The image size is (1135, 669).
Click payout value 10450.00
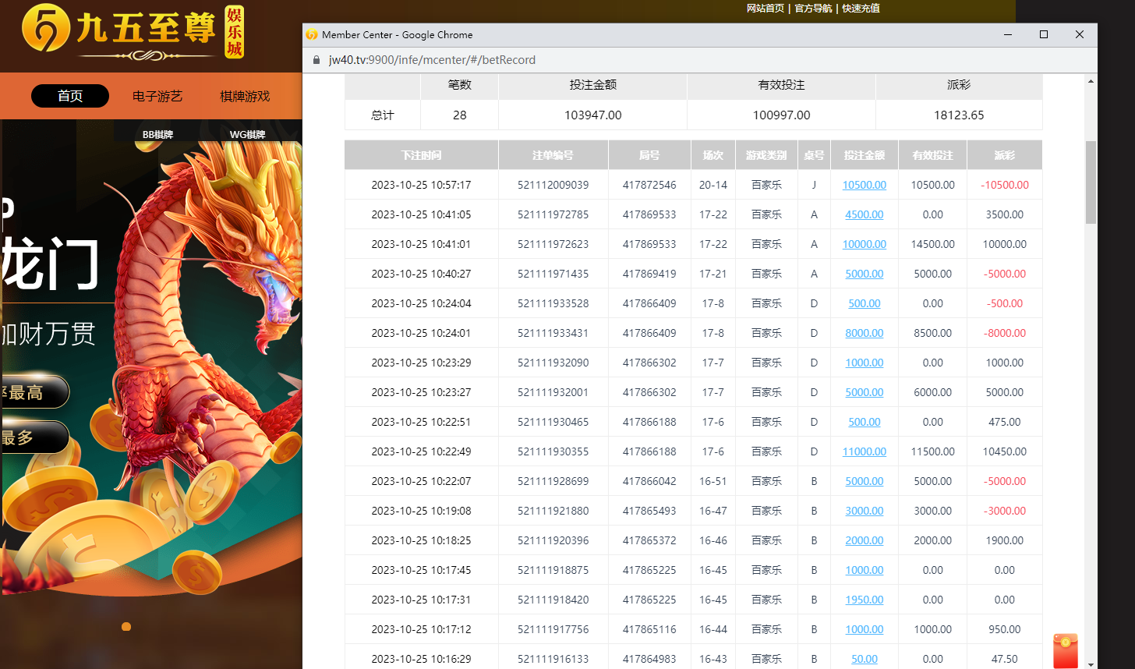click(1005, 451)
